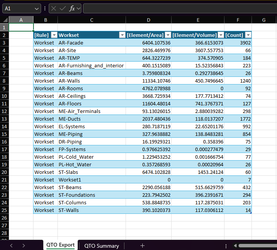Add a new sheet with the plus icon
The width and height of the screenshot is (277, 250).
tap(142, 245)
